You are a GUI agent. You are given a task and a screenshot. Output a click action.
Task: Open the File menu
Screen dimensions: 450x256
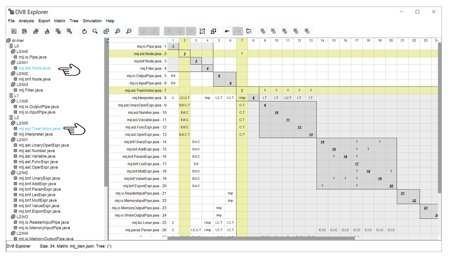click(x=11, y=21)
